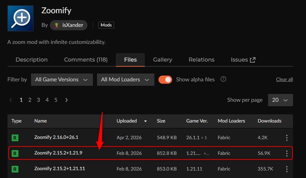Viewport: 306px width, 178px height.
Task: Open the All Mod Loaders dropdown
Action: tap(125, 79)
